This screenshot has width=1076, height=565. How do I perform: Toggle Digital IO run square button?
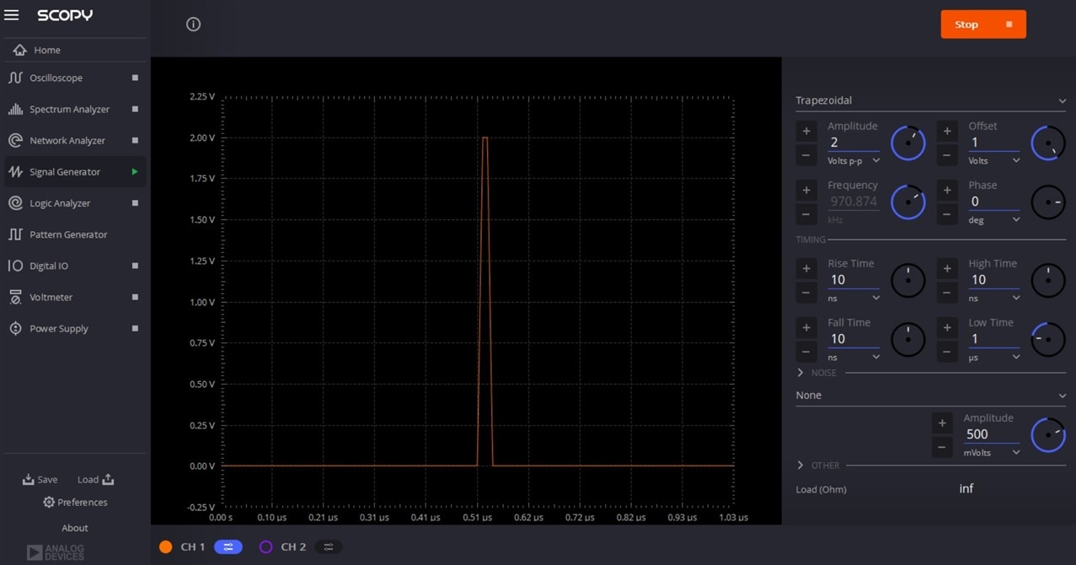[135, 266]
